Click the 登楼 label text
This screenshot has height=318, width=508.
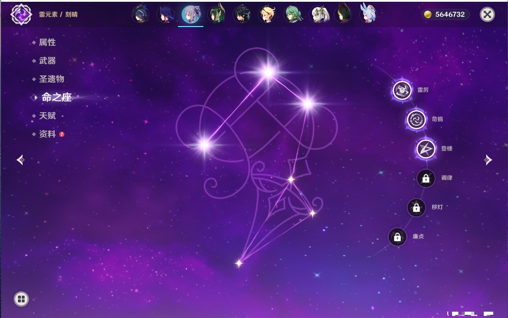(447, 148)
